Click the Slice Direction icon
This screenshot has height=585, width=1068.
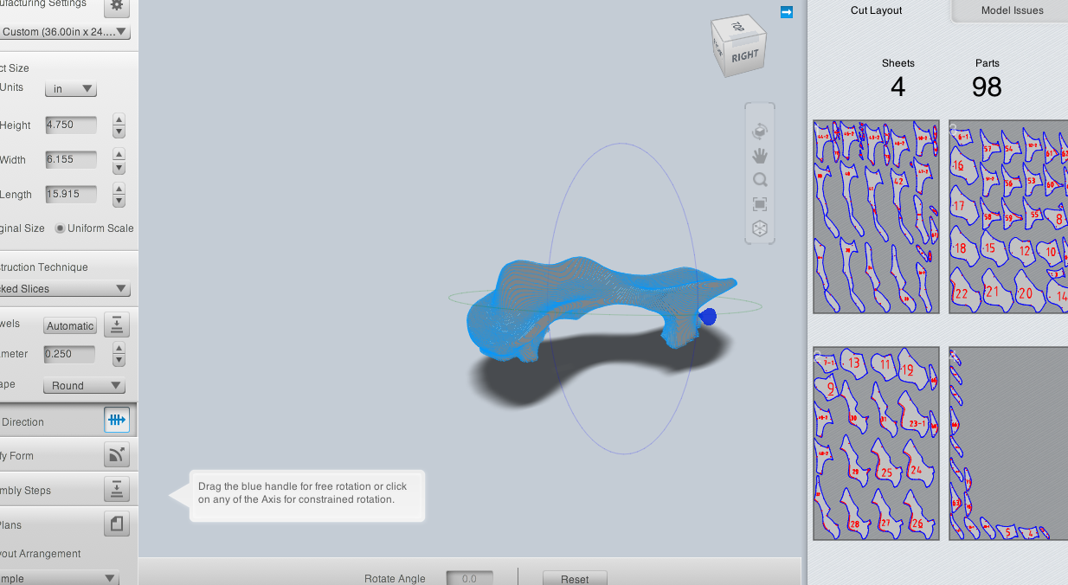pos(117,421)
